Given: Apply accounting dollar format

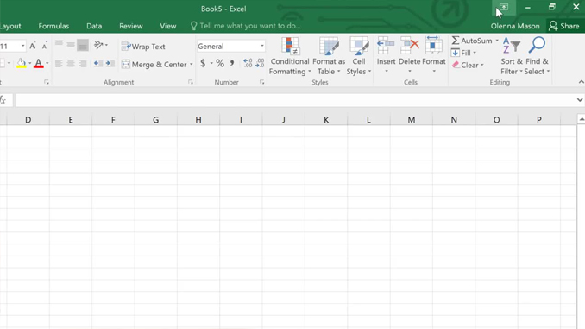Looking at the screenshot, I should point(203,64).
